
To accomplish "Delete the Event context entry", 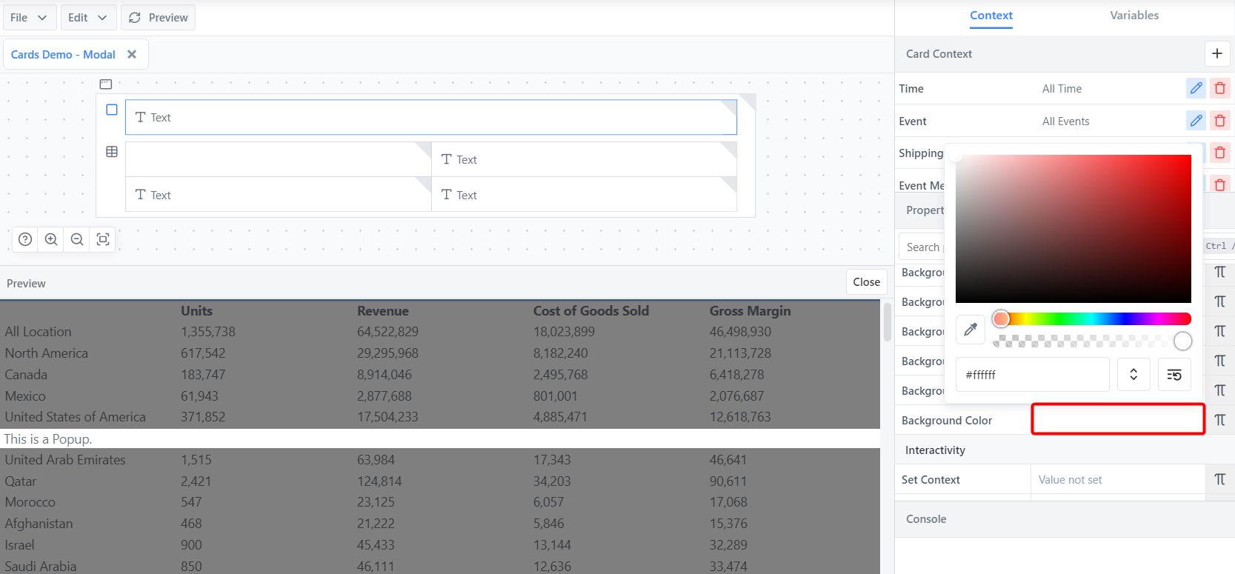I will 1219,121.
